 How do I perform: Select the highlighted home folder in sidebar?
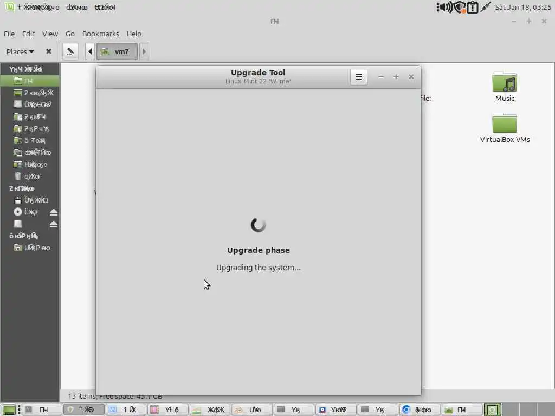pos(30,81)
